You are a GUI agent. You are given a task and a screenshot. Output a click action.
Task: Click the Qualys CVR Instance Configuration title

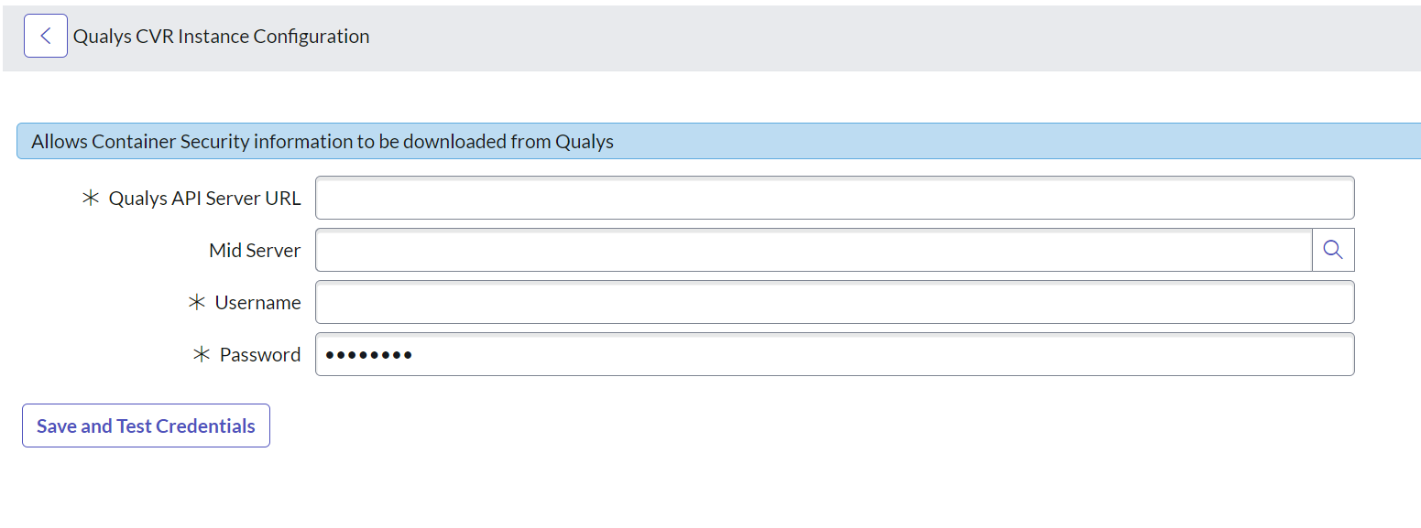click(x=221, y=36)
